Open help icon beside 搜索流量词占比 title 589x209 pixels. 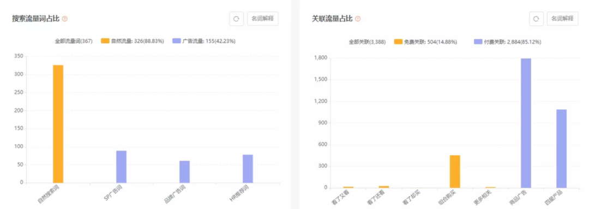tap(65, 19)
